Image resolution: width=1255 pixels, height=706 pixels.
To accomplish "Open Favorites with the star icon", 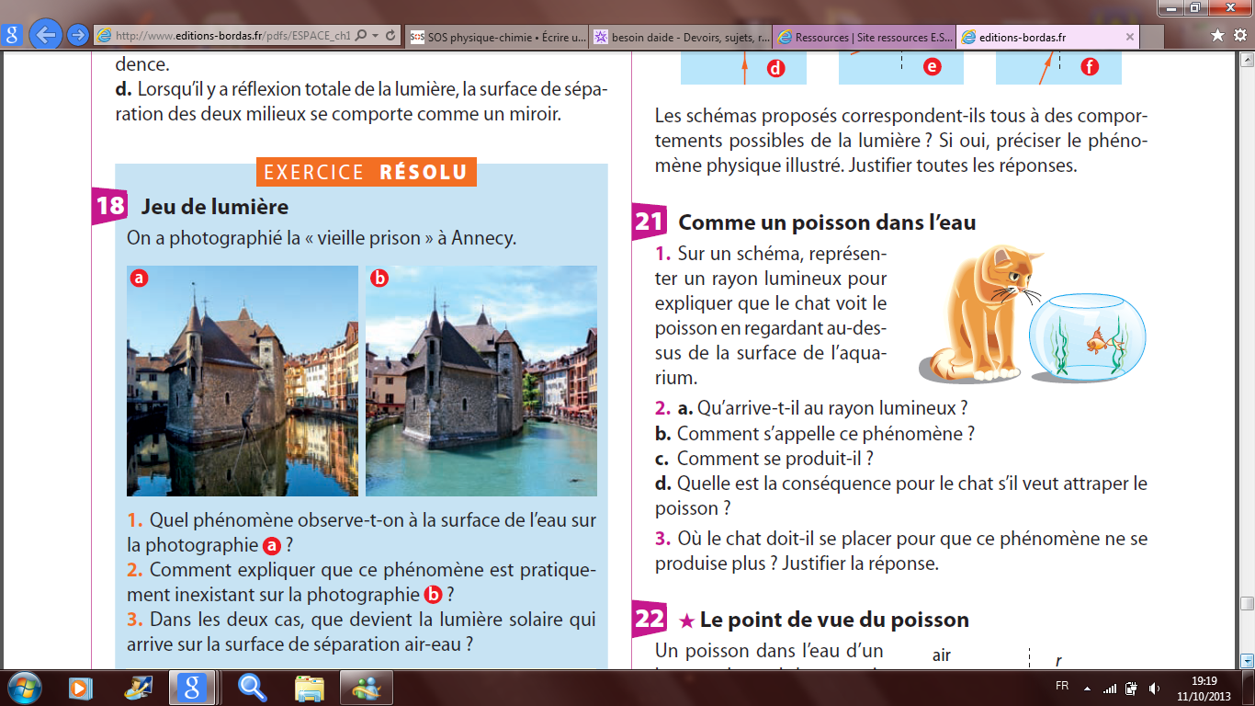I will 1217,36.
